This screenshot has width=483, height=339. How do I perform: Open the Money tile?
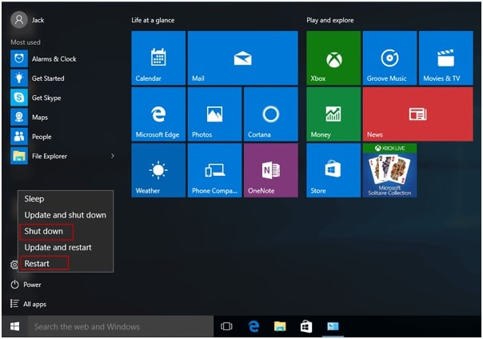pos(333,114)
